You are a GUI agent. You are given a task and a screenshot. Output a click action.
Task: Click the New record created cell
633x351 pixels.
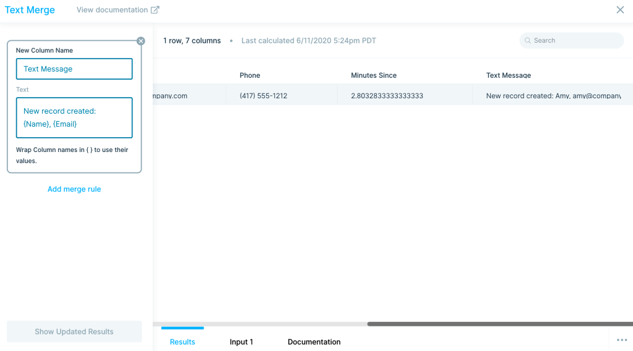[x=553, y=96]
